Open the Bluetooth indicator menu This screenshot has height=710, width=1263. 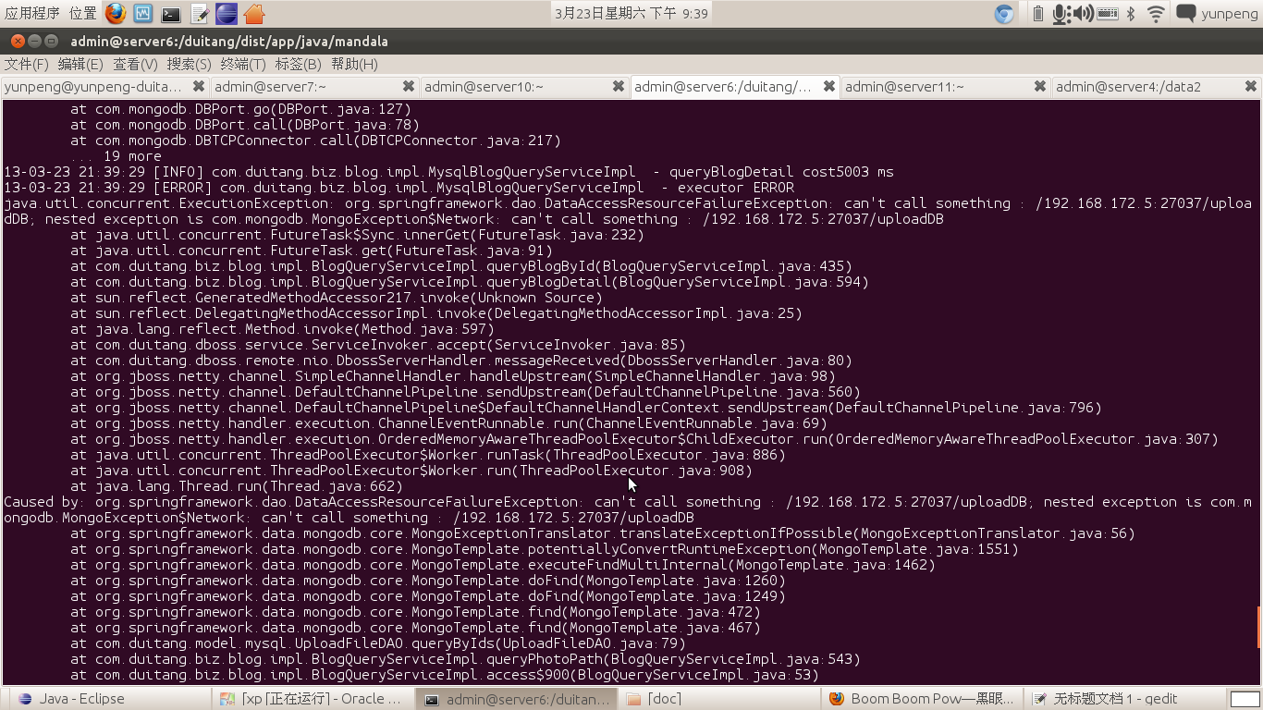point(1131,14)
